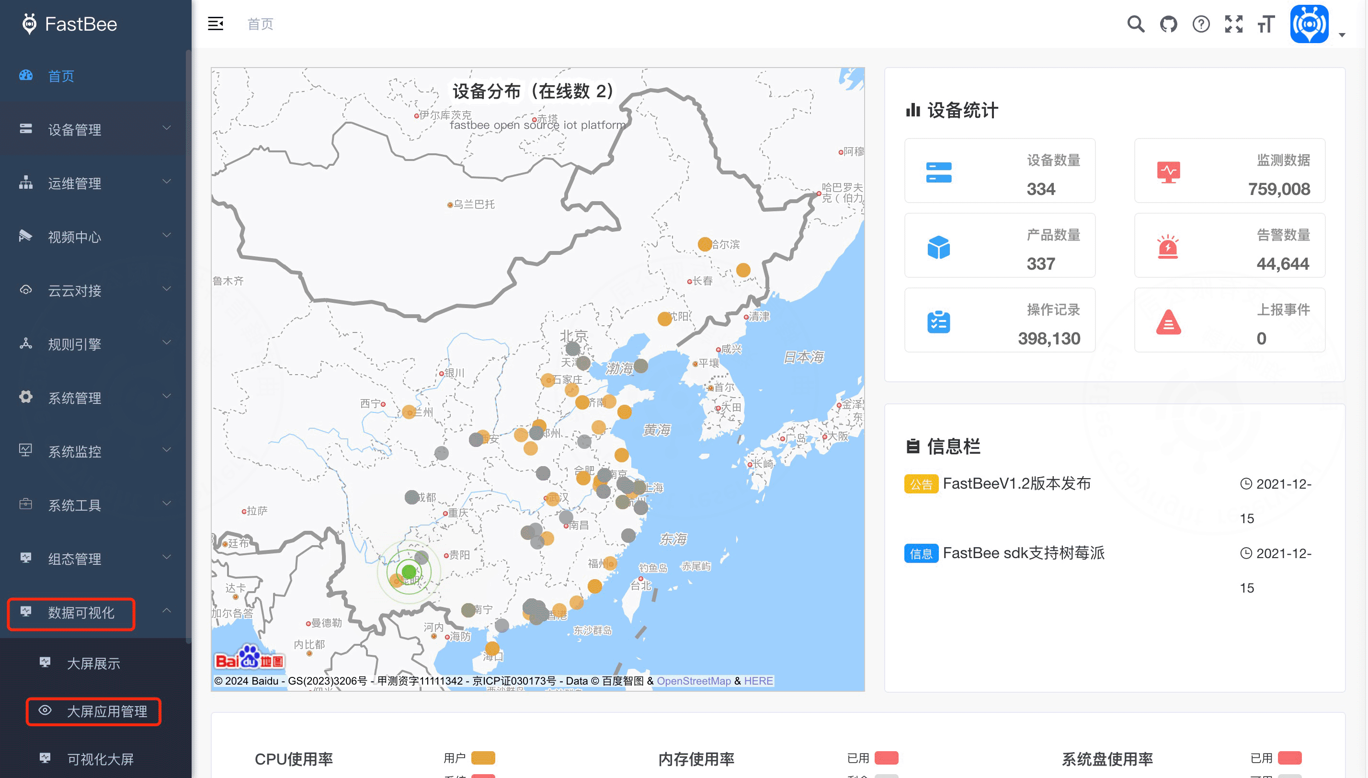Image resolution: width=1368 pixels, height=778 pixels.
Task: Click the 398,130 operation records value
Action: pyautogui.click(x=1049, y=338)
